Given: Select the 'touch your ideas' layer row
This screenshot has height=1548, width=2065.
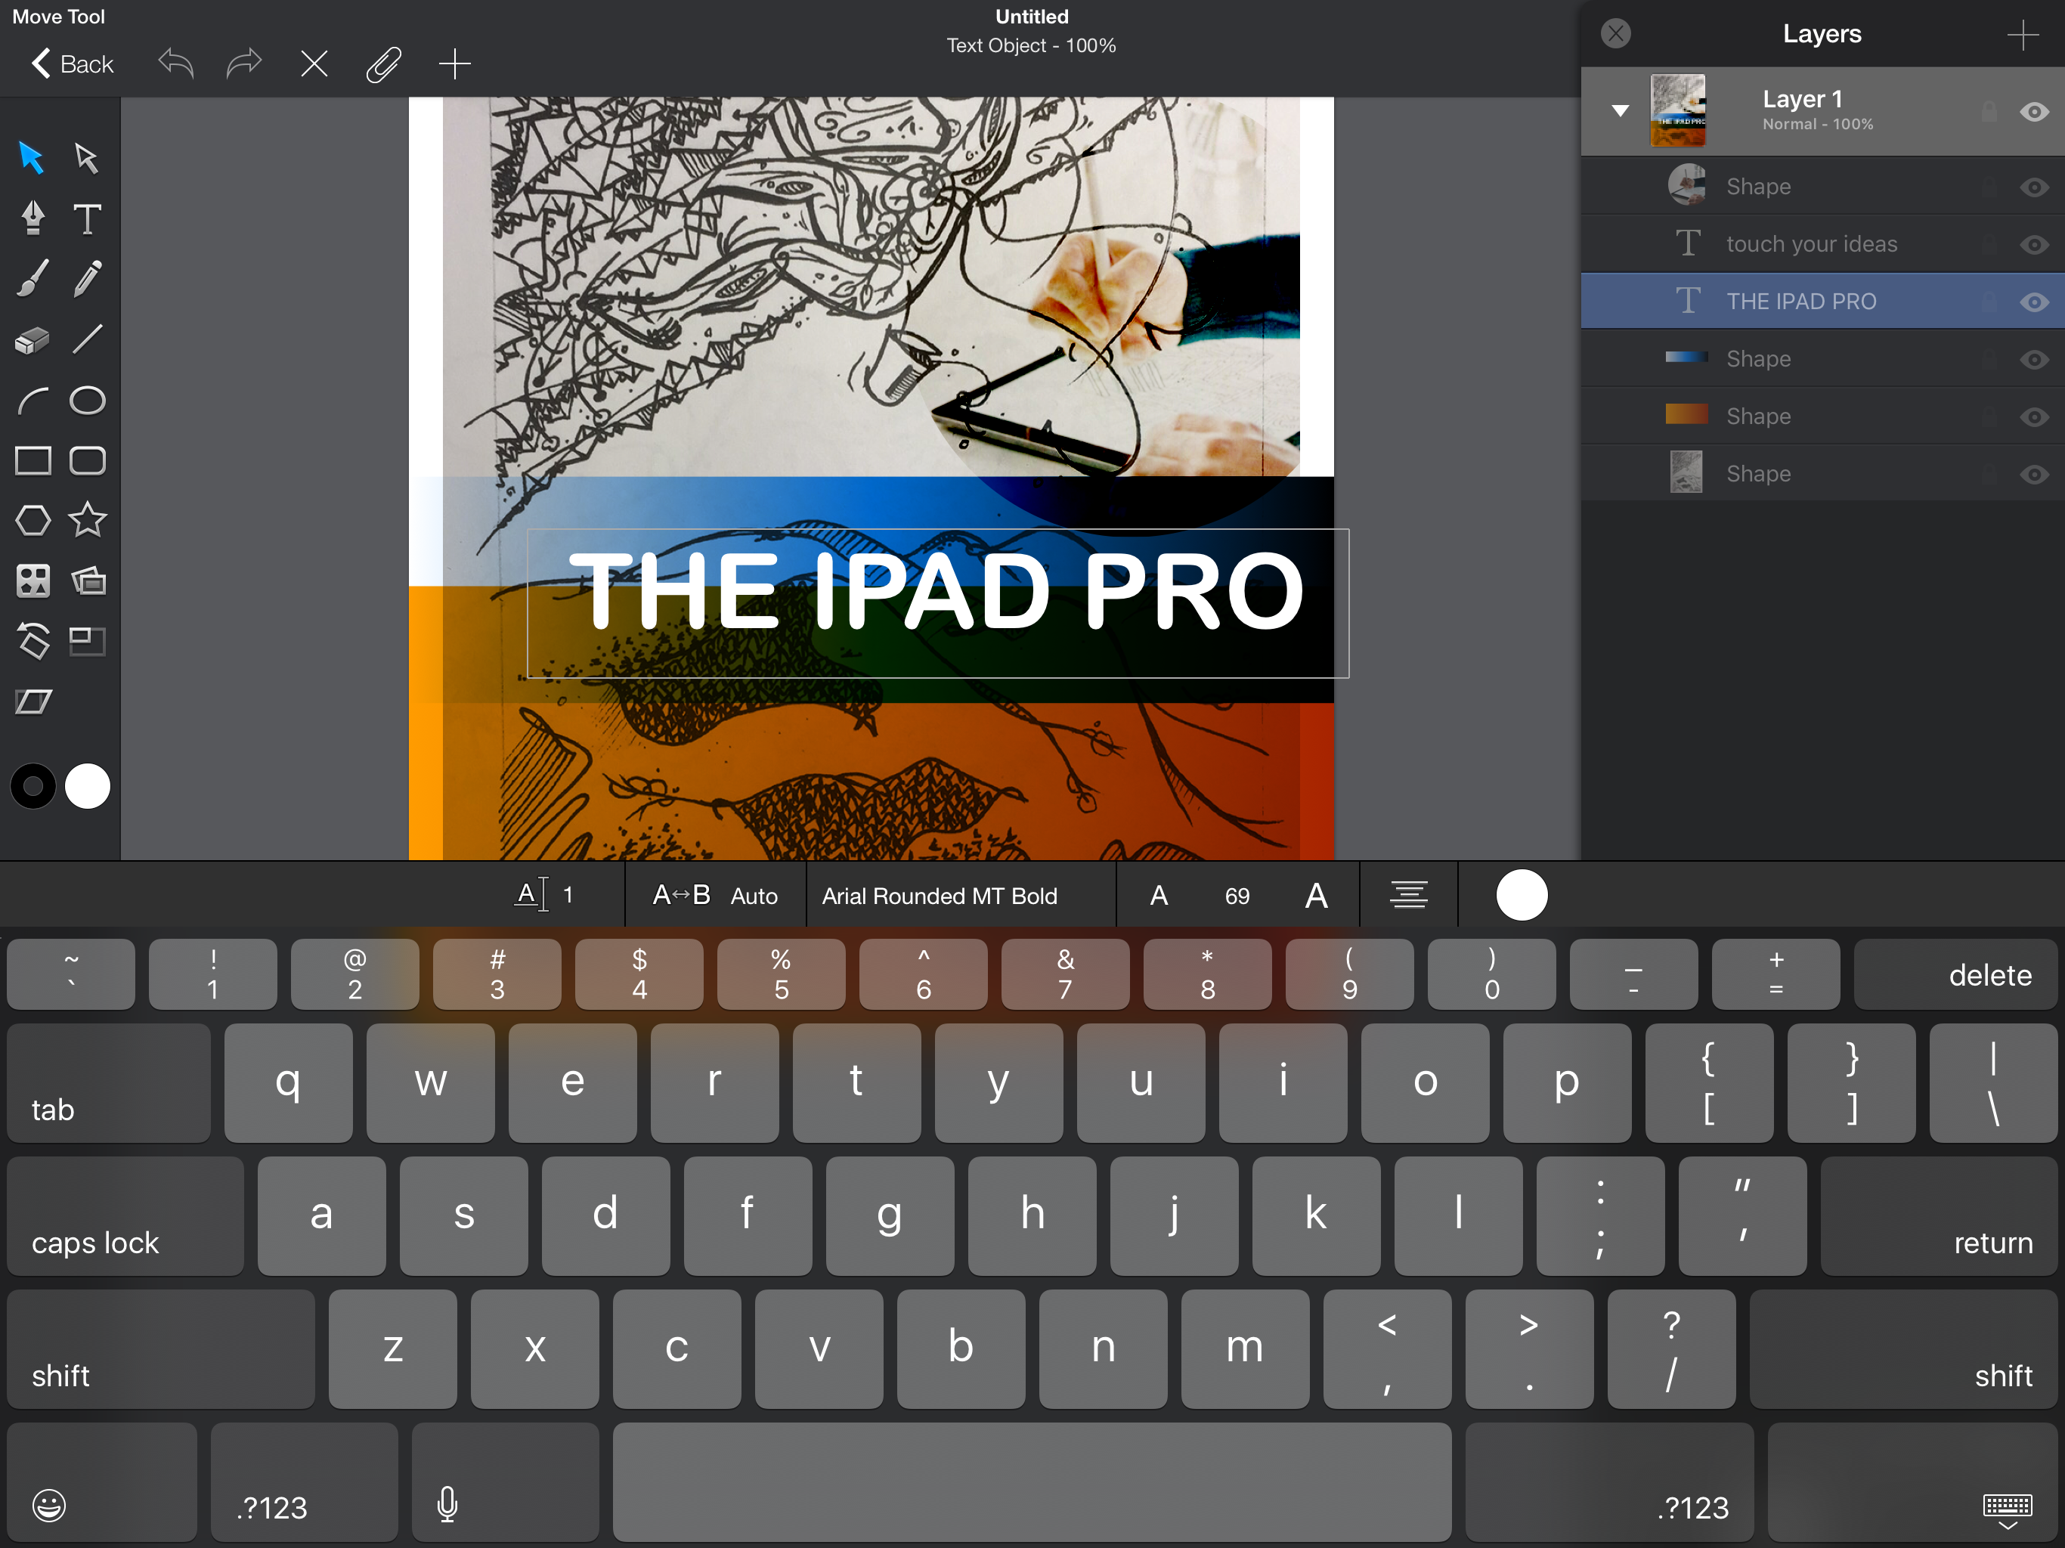Looking at the screenshot, I should click(1822, 243).
